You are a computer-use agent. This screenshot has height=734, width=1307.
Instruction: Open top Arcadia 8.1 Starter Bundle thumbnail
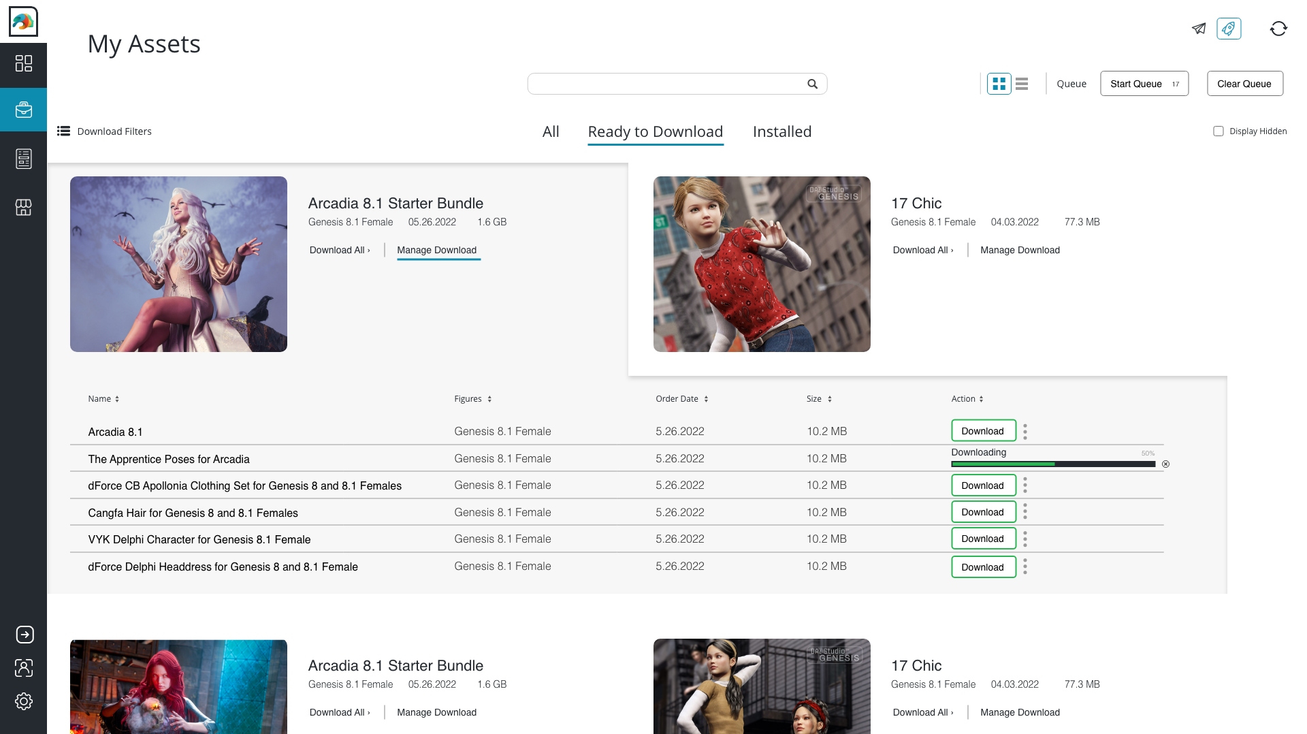coord(178,264)
